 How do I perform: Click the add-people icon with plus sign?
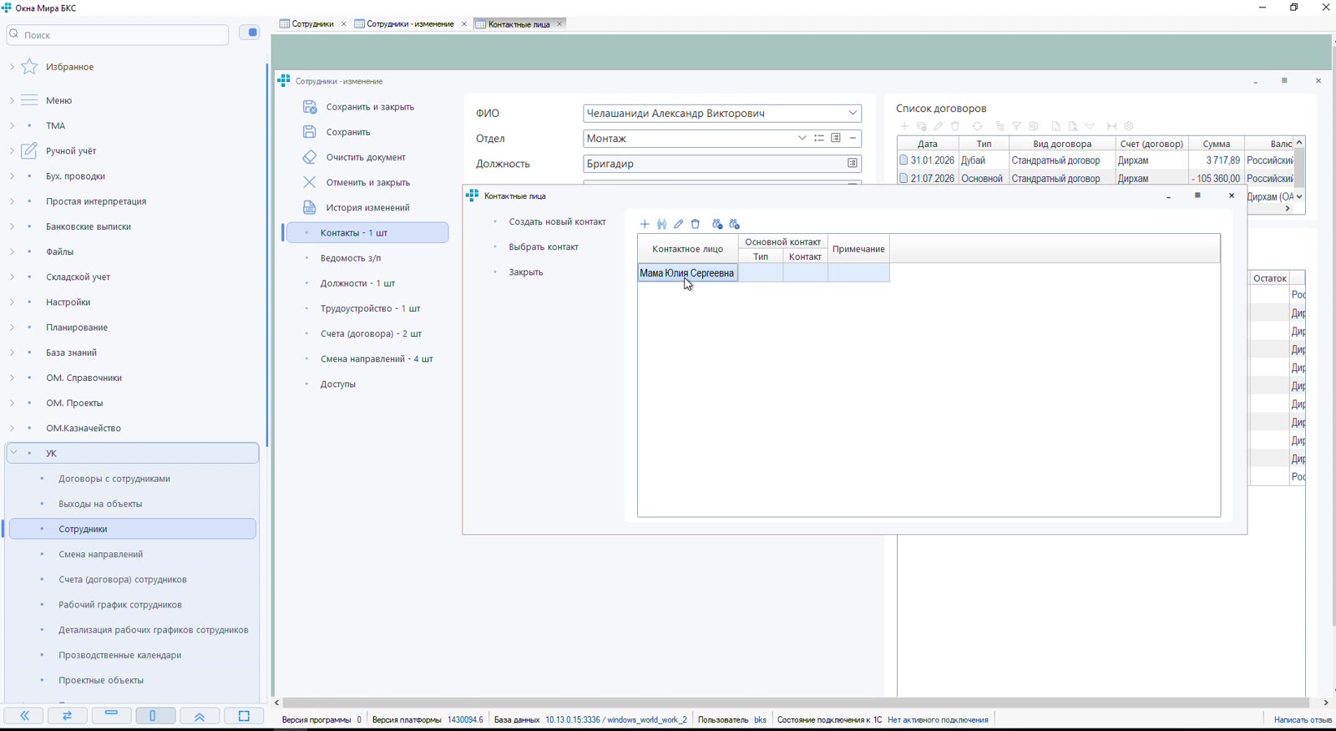[735, 224]
